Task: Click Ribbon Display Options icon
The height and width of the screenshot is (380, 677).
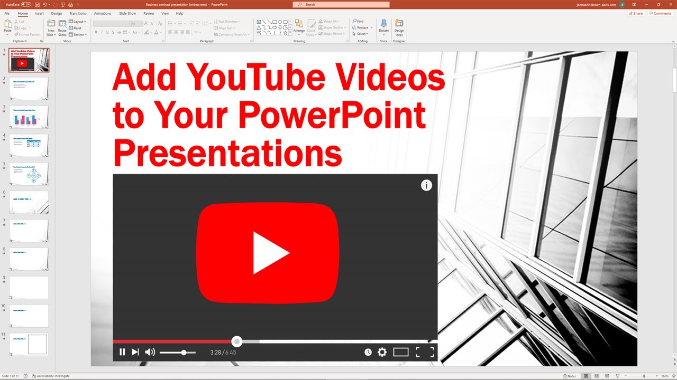Action: tap(634, 4)
